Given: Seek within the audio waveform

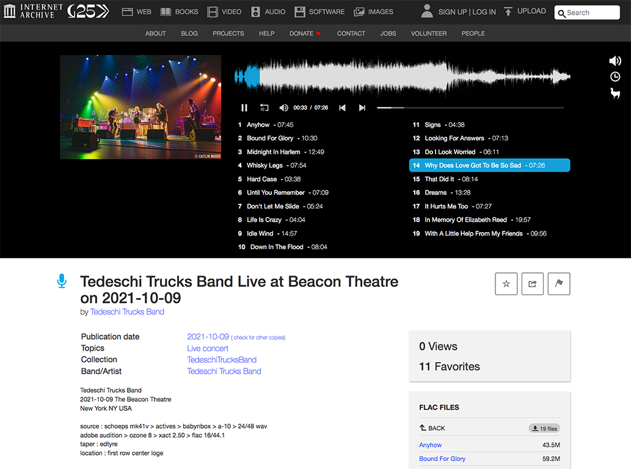Looking at the screenshot, I should [403, 76].
